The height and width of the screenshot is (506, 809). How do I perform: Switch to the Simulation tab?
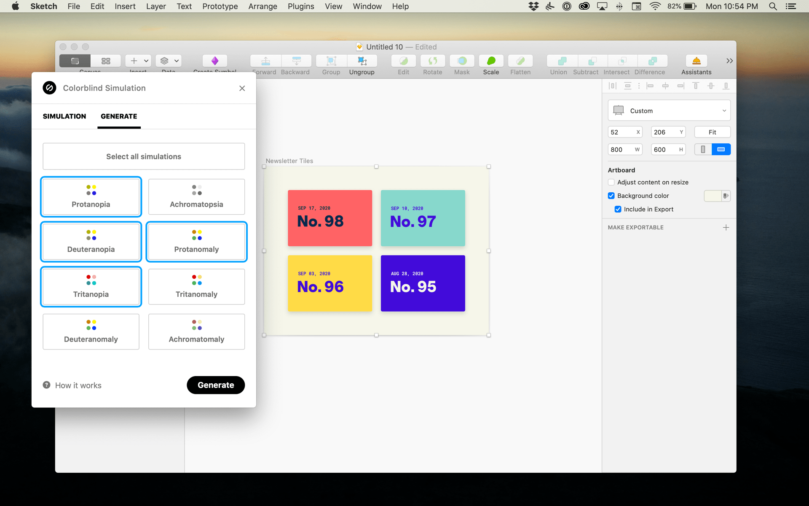pos(64,116)
